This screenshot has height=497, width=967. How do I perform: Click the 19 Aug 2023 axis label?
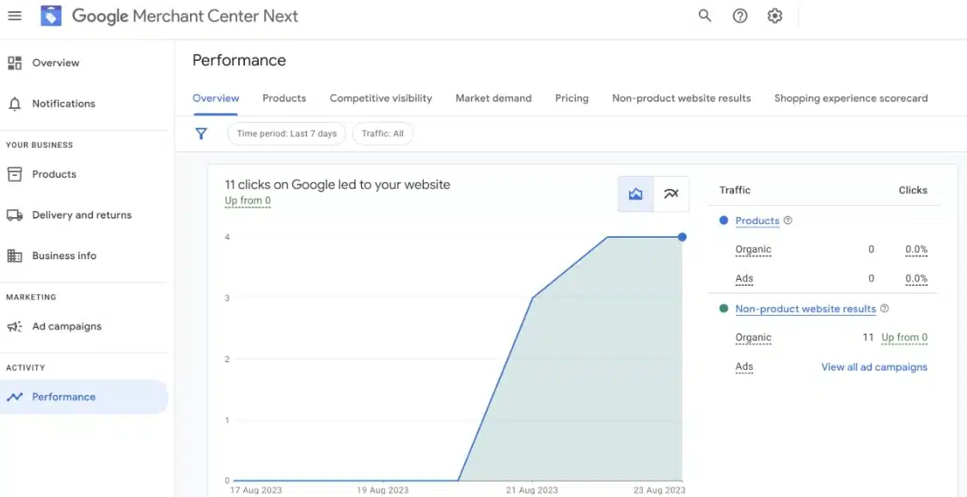coord(383,490)
